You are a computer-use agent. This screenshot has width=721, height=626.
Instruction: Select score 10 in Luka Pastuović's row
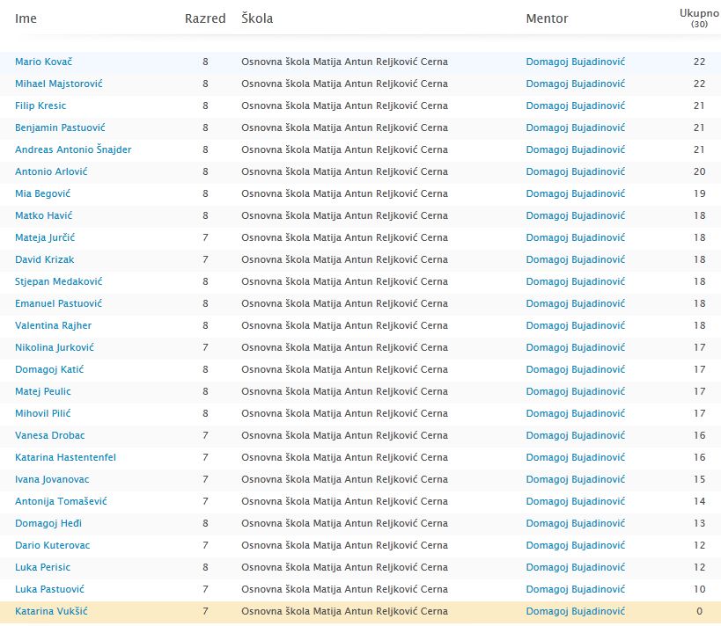[x=699, y=589]
